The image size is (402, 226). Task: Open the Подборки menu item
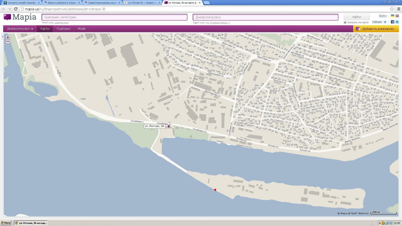coord(63,29)
